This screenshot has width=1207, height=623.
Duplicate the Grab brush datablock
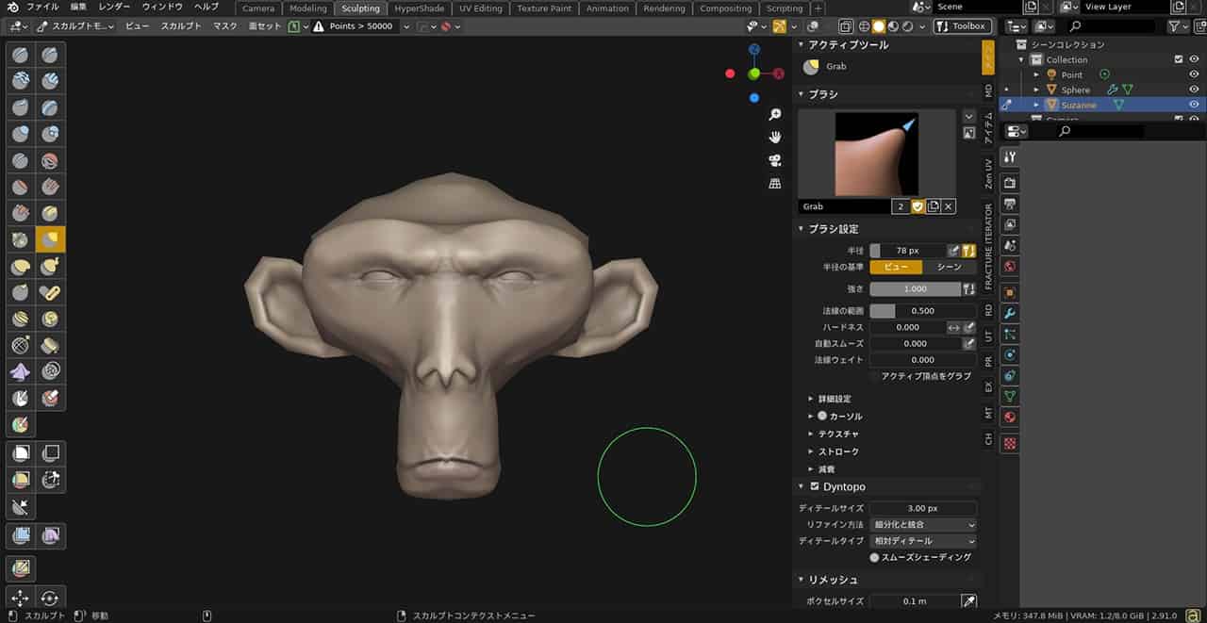click(x=934, y=206)
